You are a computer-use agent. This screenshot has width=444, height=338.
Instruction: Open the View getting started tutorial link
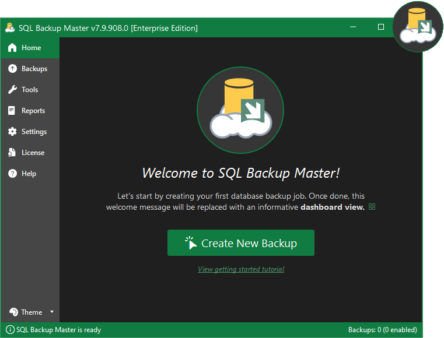241,269
